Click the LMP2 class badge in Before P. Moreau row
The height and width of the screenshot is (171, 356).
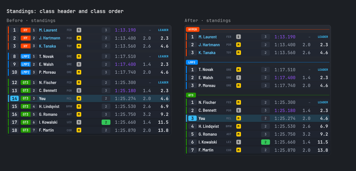point(25,72)
